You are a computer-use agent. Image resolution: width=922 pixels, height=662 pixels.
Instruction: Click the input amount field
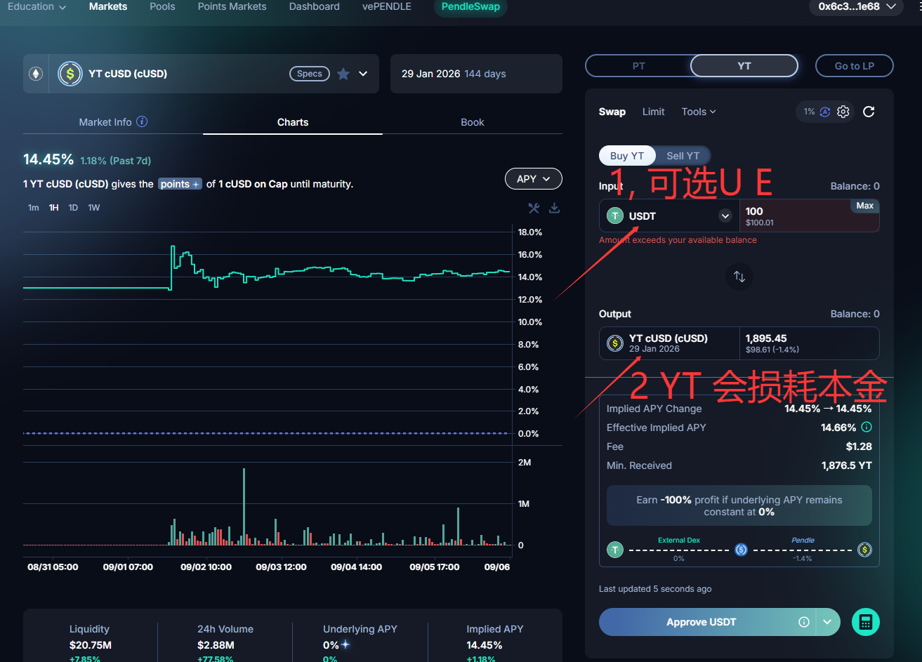point(793,216)
